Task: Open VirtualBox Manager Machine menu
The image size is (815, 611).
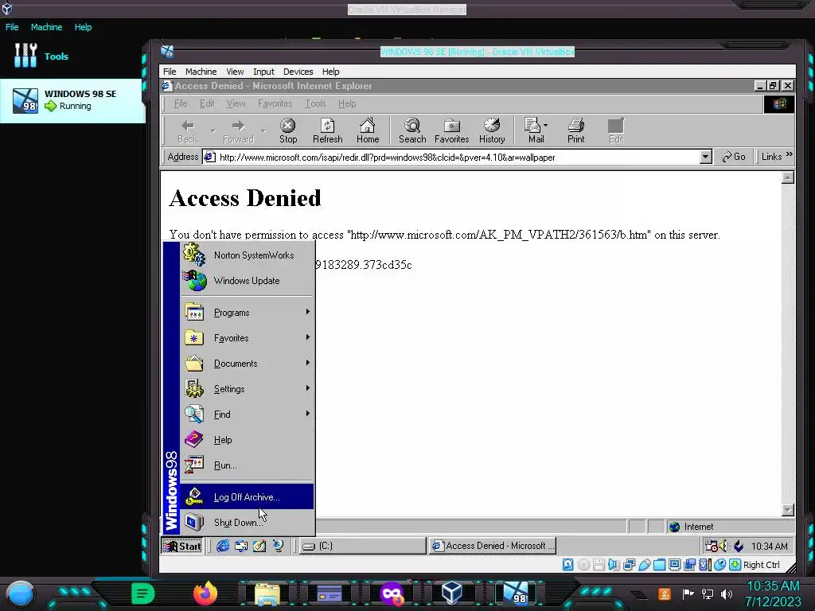Action: 46,27
